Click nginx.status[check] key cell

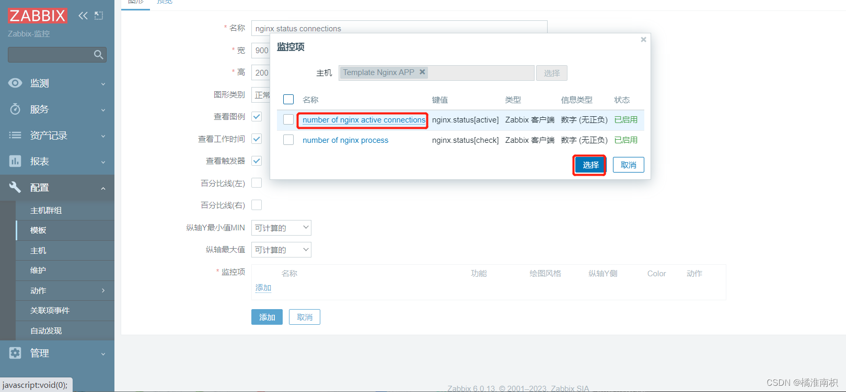click(465, 140)
